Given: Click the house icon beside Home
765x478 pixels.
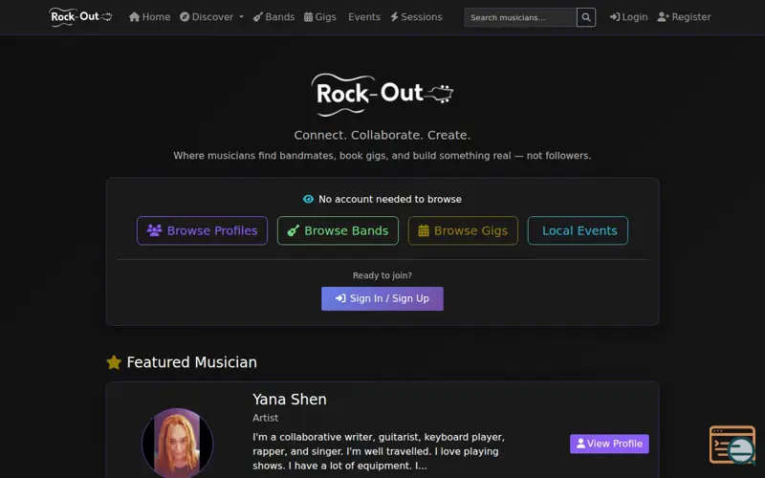Looking at the screenshot, I should pyautogui.click(x=134, y=17).
